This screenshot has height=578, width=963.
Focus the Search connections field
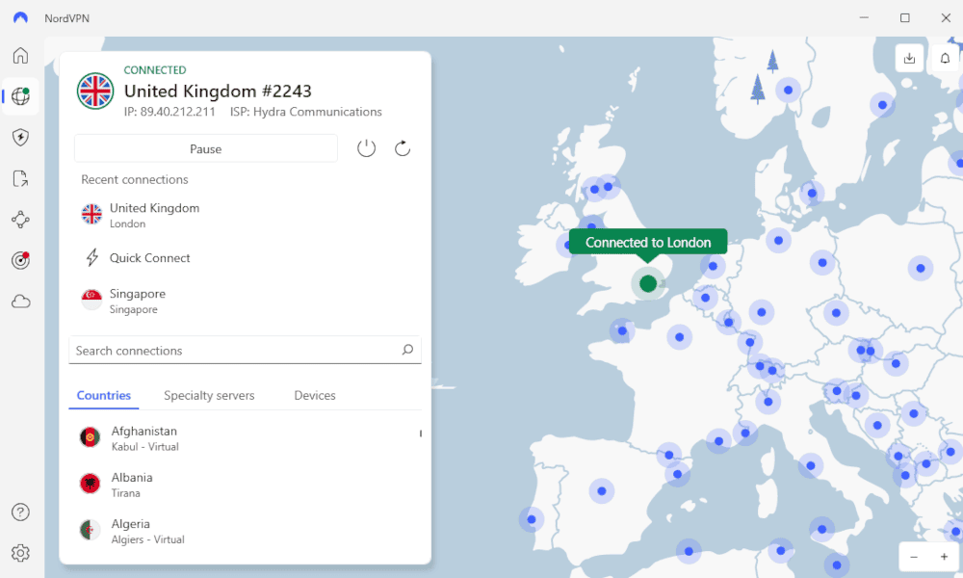pos(245,350)
